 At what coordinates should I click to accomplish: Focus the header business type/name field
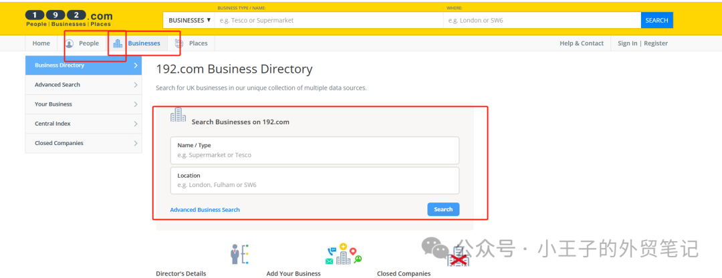(329, 20)
